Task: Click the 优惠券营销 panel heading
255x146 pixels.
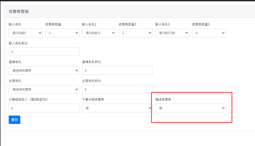Action: [x=18, y=12]
